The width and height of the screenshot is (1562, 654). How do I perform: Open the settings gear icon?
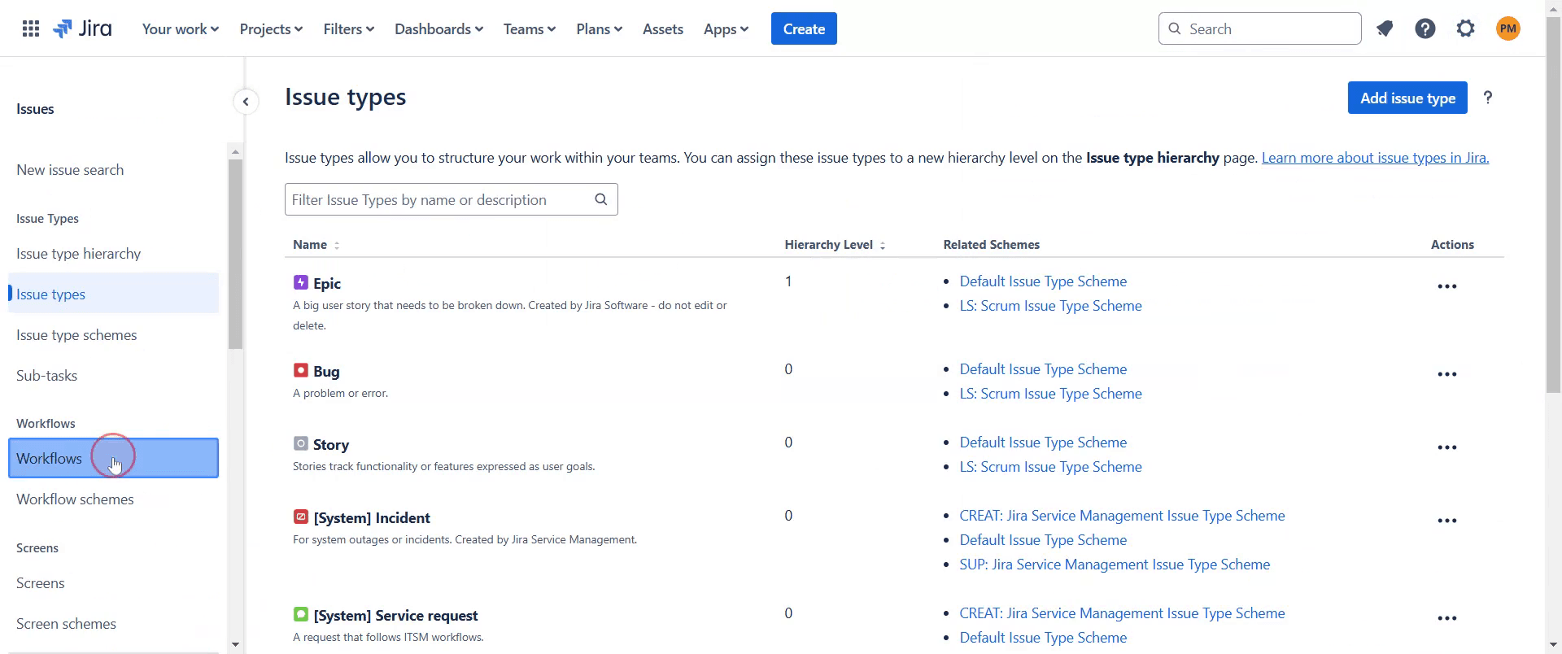pos(1465,29)
